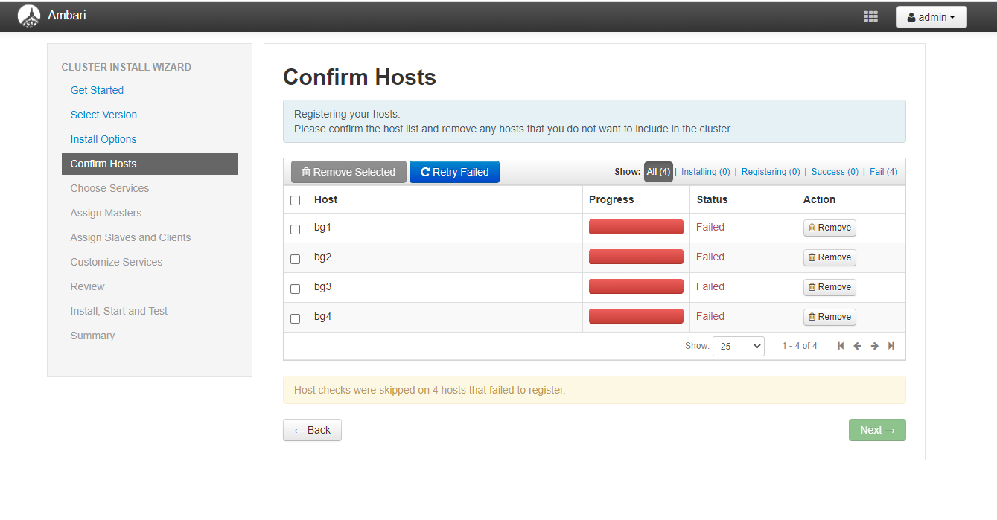
Task: Filter hosts by Fail (4)
Action: point(883,172)
